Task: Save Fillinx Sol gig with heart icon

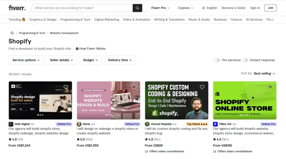Action: pos(270,87)
